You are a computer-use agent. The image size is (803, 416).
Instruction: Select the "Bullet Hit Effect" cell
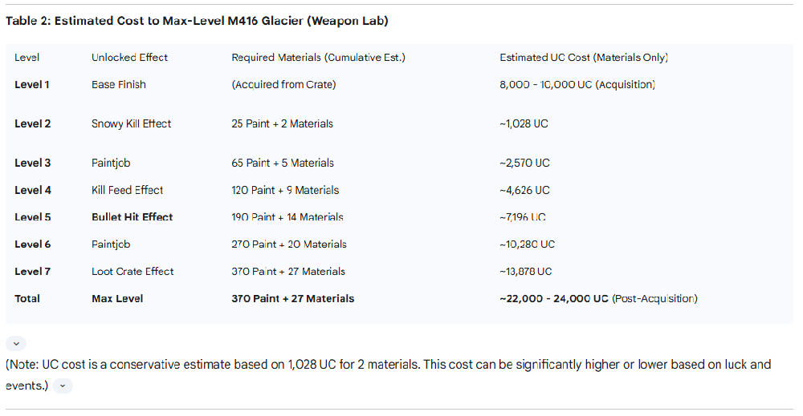pyautogui.click(x=132, y=217)
